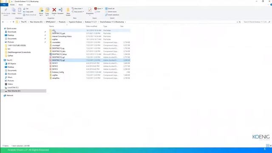272x153 pixels.
Task: Click the Edit button in Open group
Action: [x=97, y=12]
